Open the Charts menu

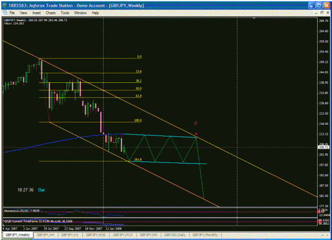(x=50, y=13)
